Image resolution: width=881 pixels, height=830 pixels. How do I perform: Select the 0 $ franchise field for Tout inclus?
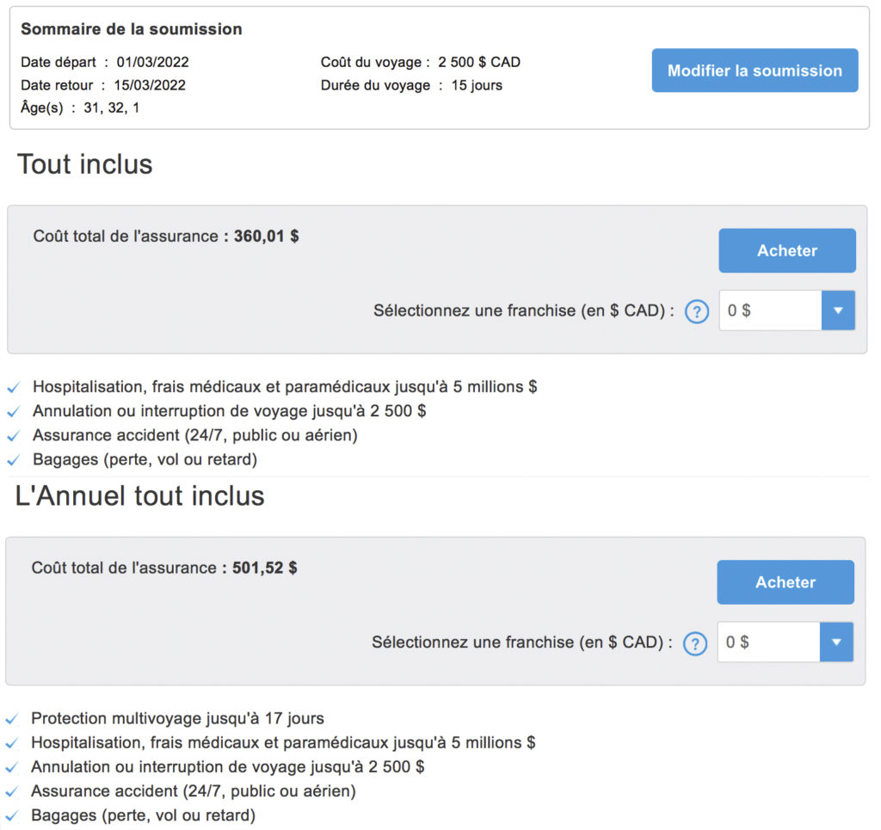pos(770,310)
